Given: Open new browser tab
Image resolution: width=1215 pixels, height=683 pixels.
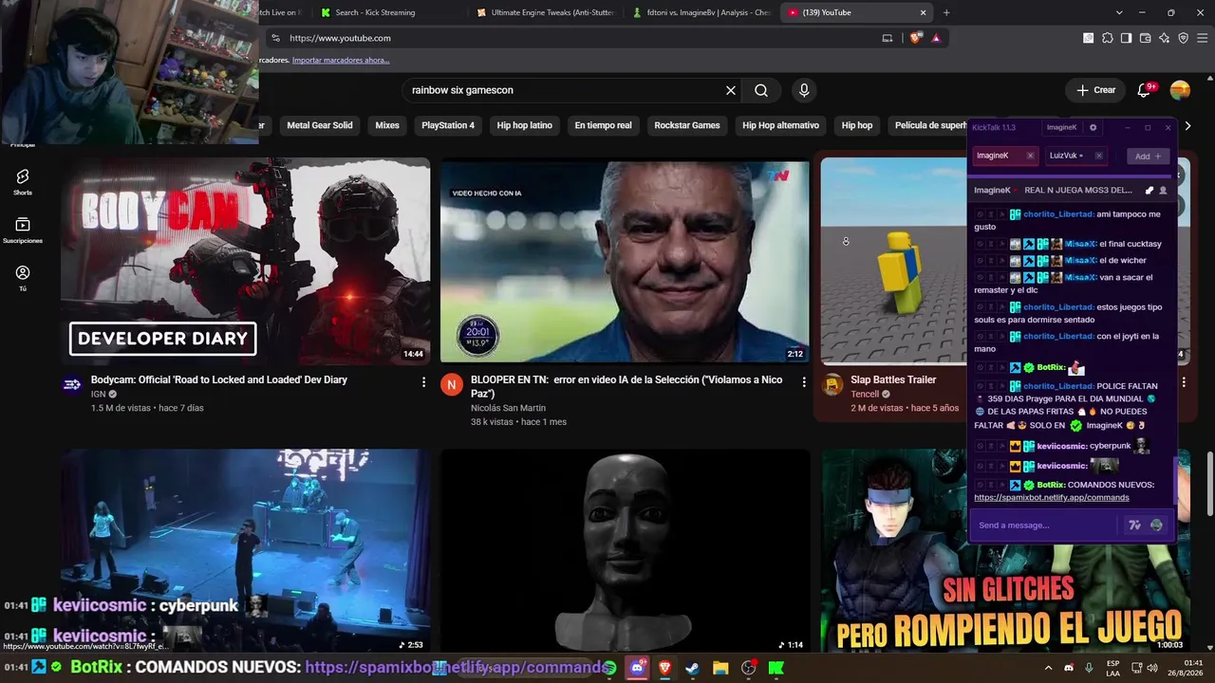Looking at the screenshot, I should 946,12.
